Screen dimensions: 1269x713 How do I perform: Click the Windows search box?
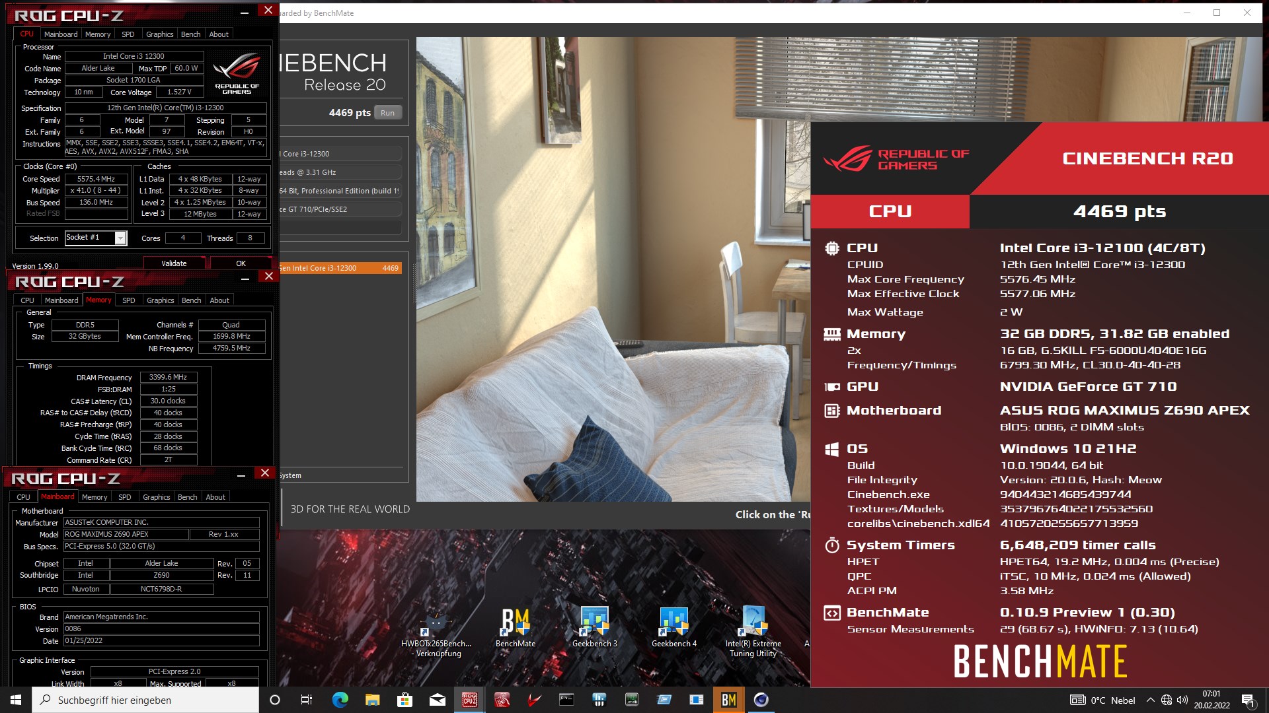(145, 700)
